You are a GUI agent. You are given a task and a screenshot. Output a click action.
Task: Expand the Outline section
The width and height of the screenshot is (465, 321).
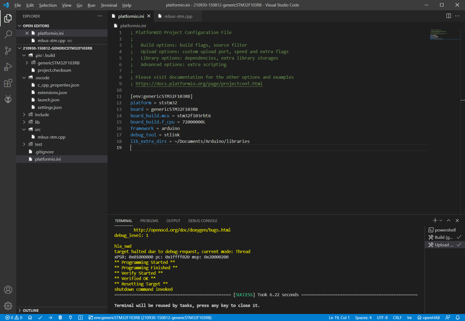(62, 310)
